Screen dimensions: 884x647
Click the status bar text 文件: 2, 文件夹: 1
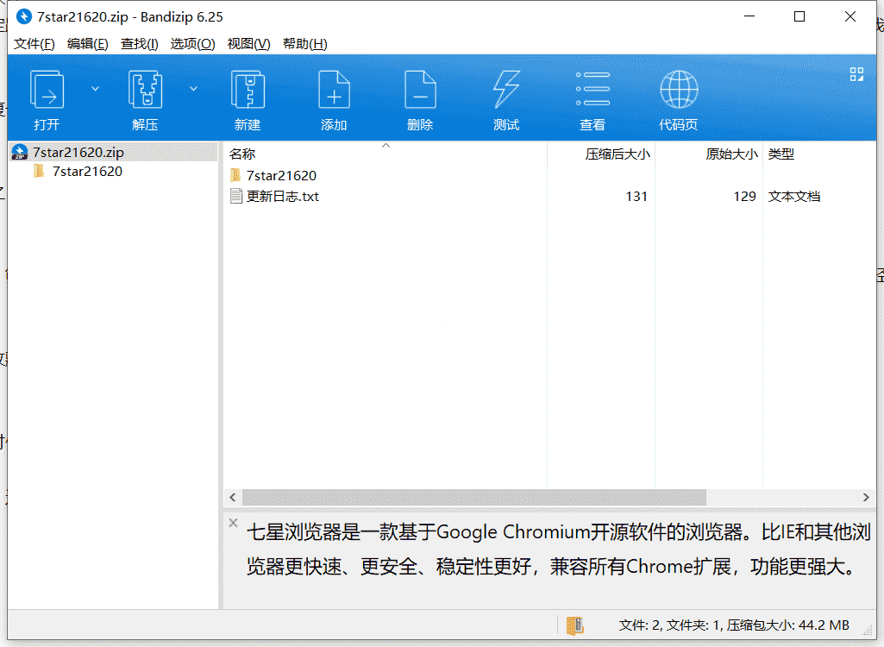(x=670, y=625)
